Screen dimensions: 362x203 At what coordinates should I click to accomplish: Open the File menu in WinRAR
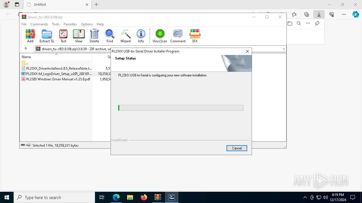tap(24, 24)
